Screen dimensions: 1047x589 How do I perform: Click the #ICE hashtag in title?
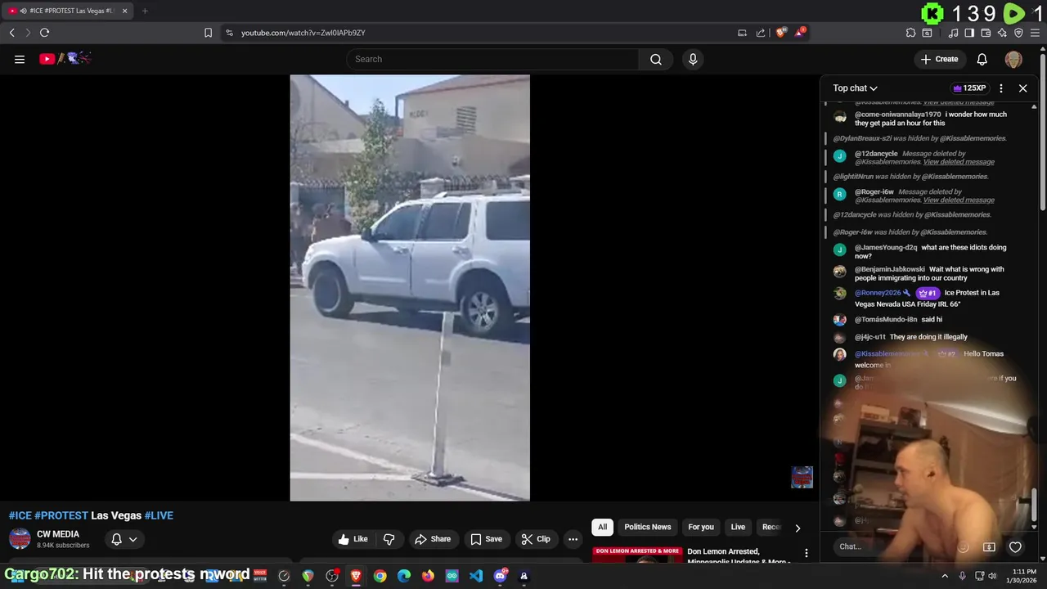tap(20, 515)
